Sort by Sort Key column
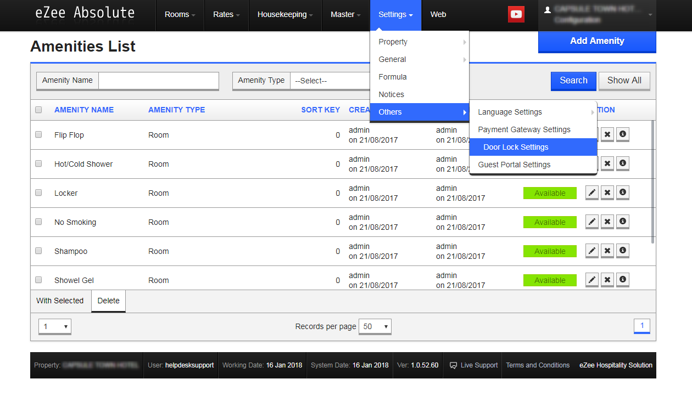 321,110
